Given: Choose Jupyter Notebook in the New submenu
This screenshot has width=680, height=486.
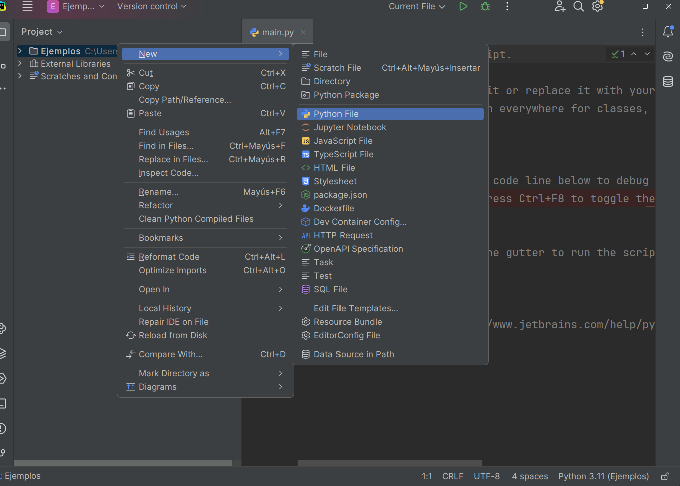Looking at the screenshot, I should 350,127.
